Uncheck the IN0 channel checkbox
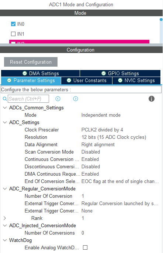Screen dimensions: 163x253 tap(13, 24)
